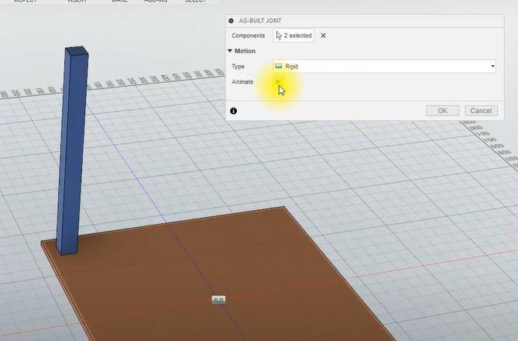Click the 'Components' label

pos(248,36)
